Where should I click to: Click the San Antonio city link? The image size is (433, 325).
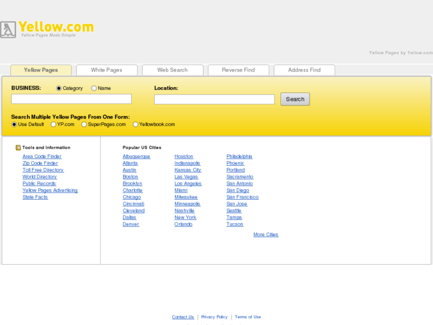[x=239, y=184]
